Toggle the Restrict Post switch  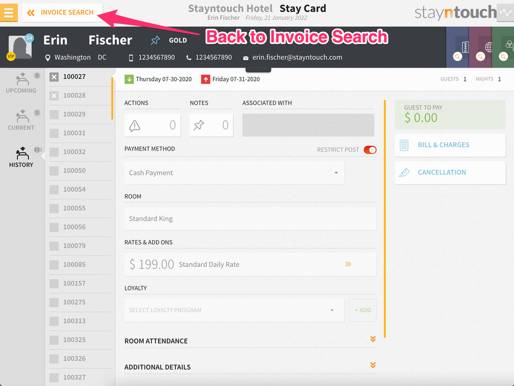coord(370,150)
